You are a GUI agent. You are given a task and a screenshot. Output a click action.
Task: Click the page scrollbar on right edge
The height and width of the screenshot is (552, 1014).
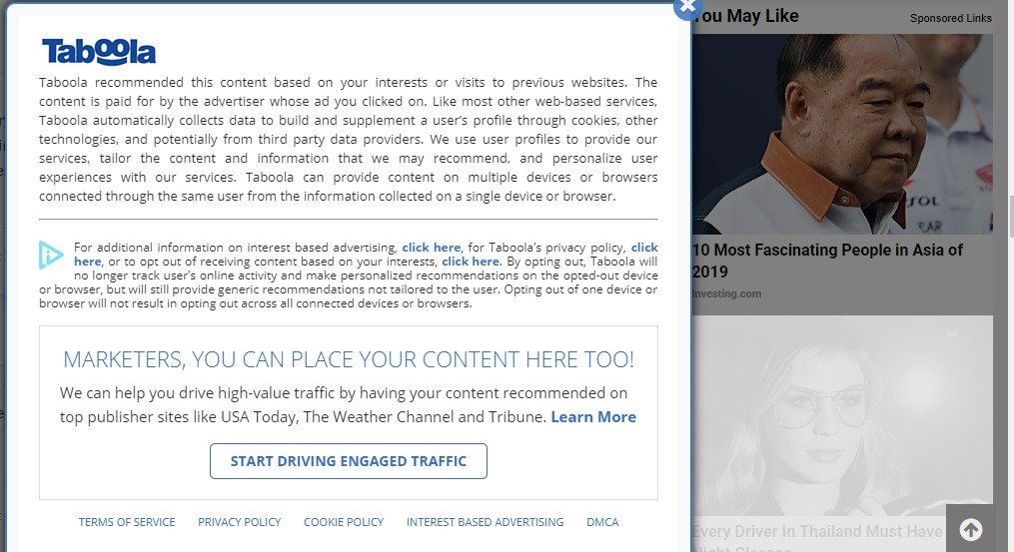coord(1009,215)
